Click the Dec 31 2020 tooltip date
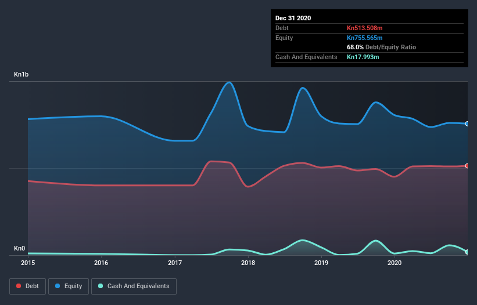477x305 pixels. (293, 18)
